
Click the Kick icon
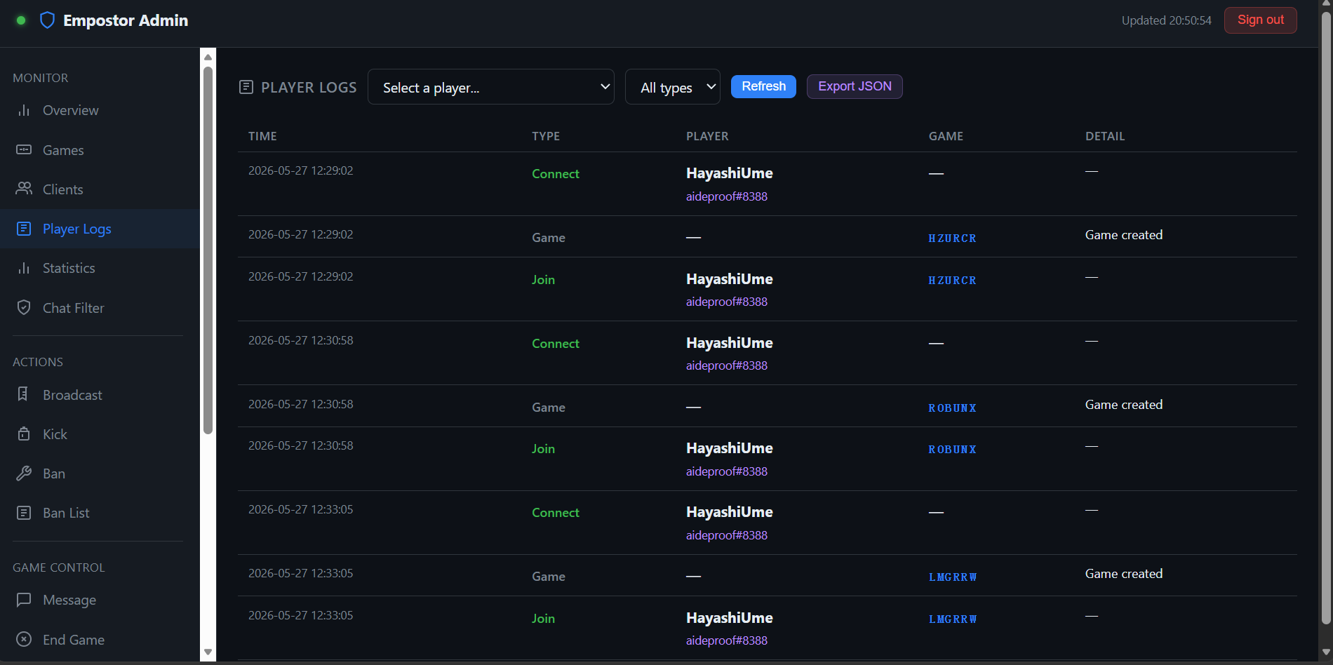24,434
